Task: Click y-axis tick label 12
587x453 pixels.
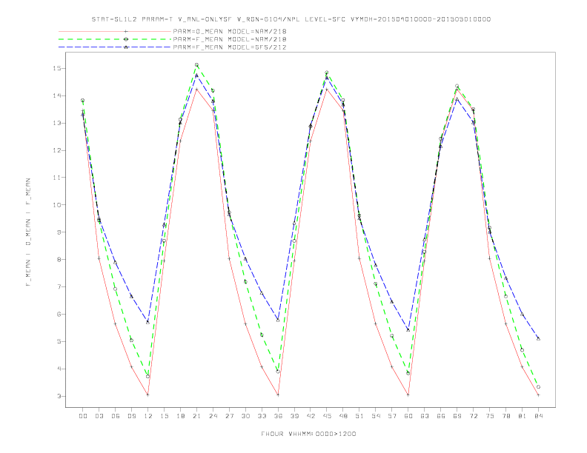Action: tap(56, 150)
